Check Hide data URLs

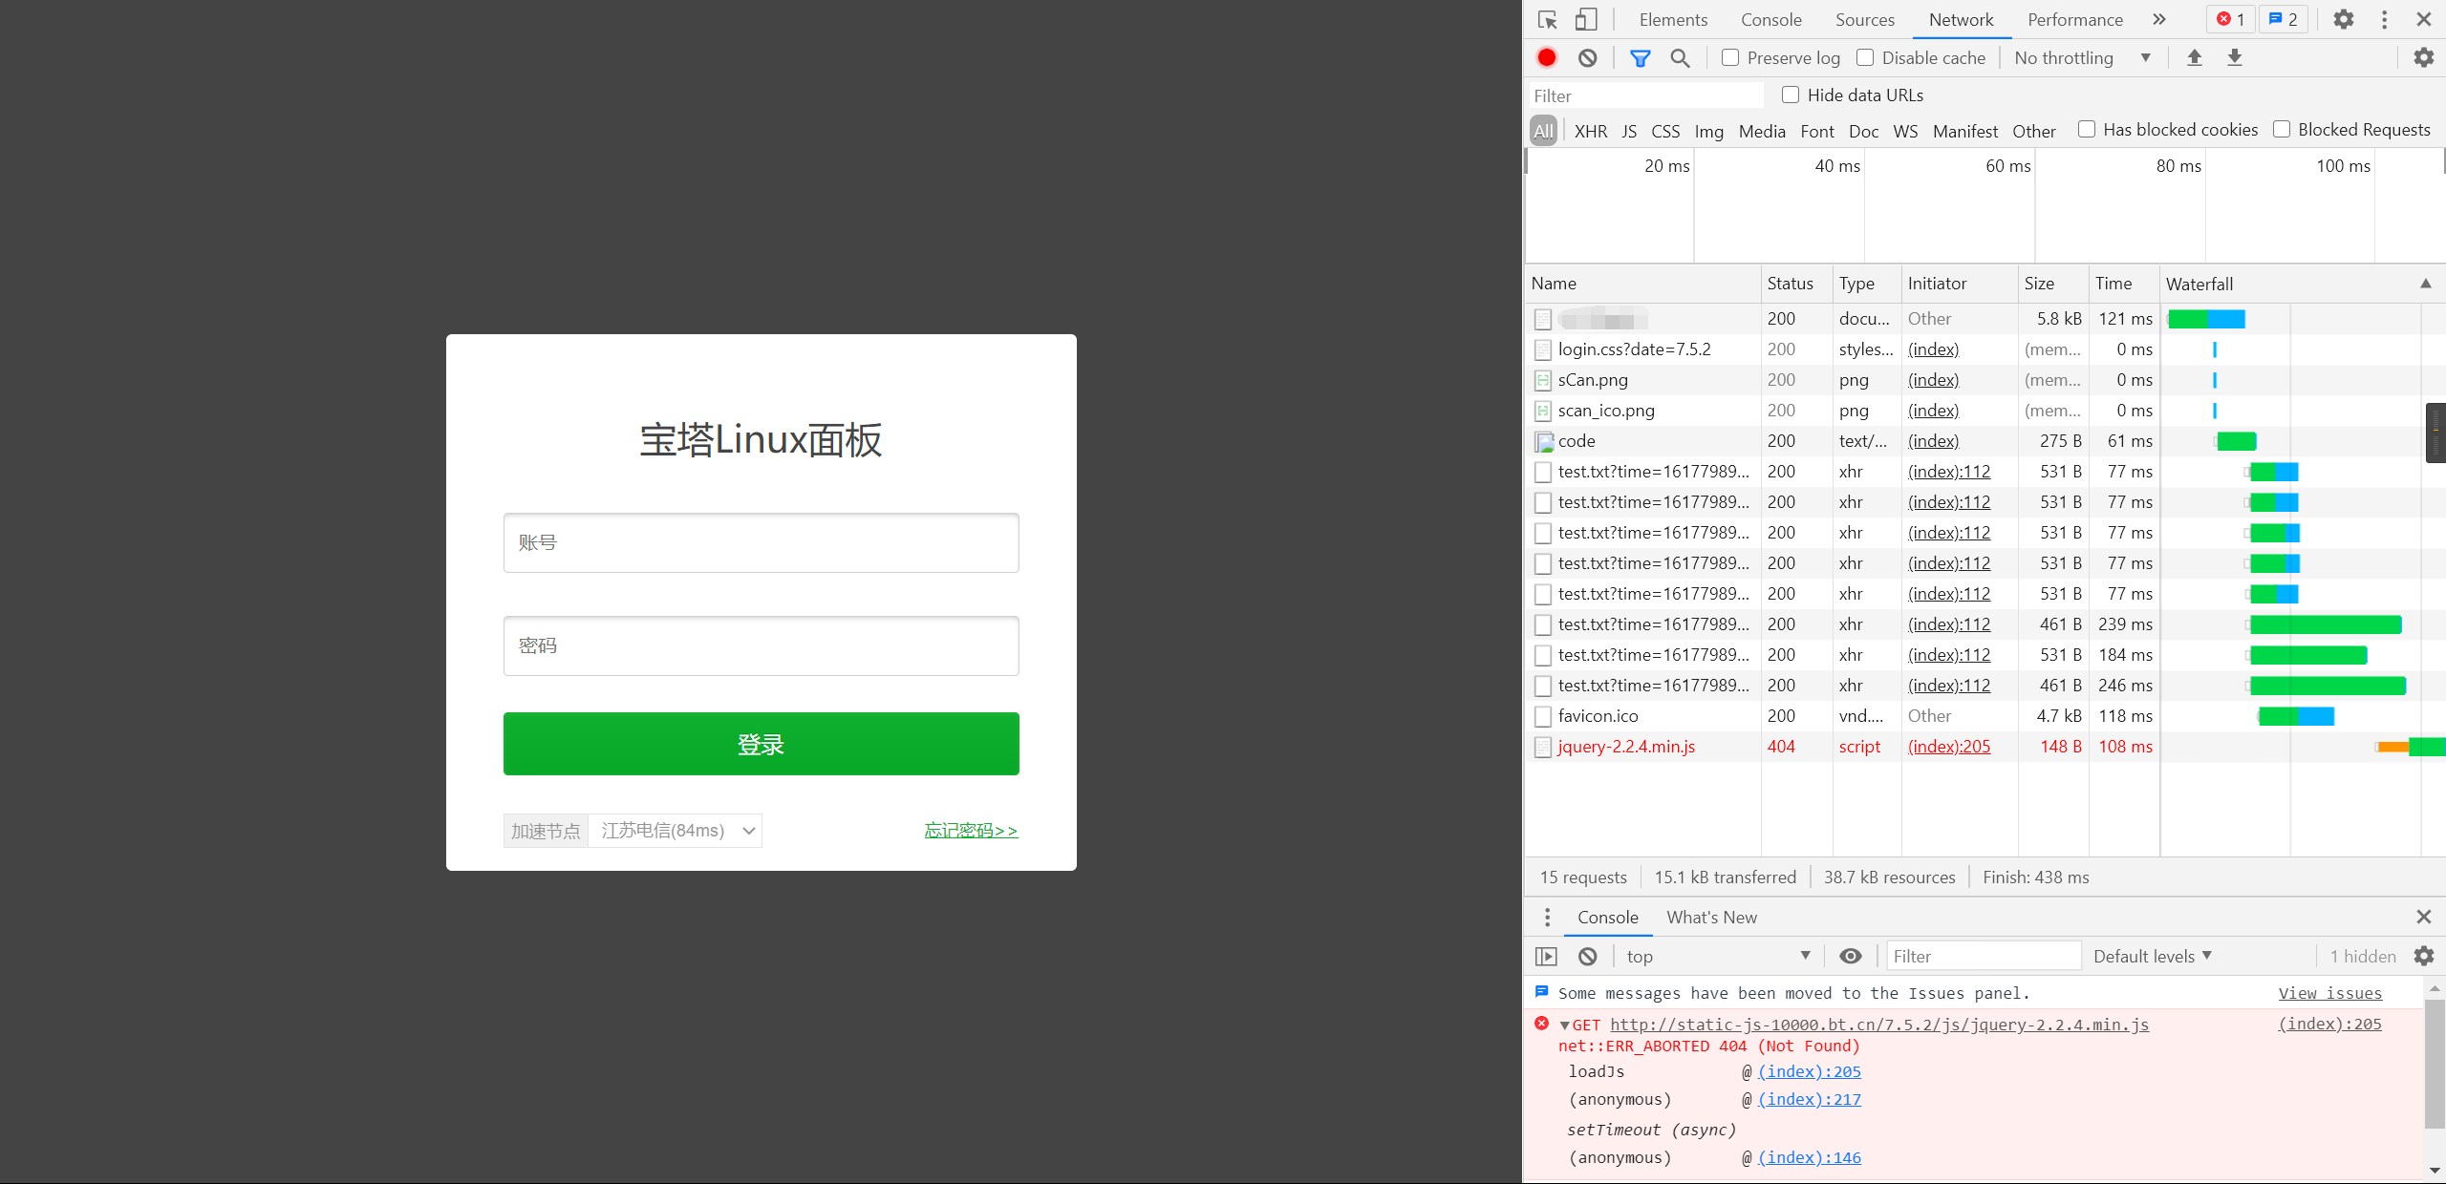(1791, 95)
